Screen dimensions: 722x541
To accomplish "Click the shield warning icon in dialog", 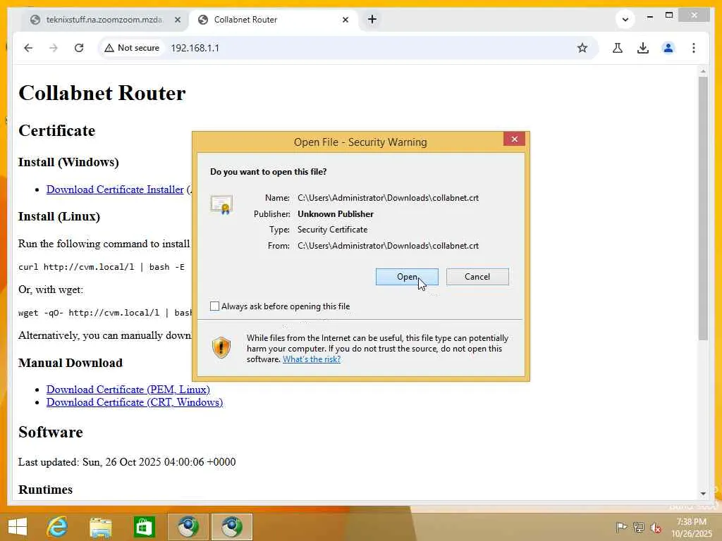I will click(221, 347).
